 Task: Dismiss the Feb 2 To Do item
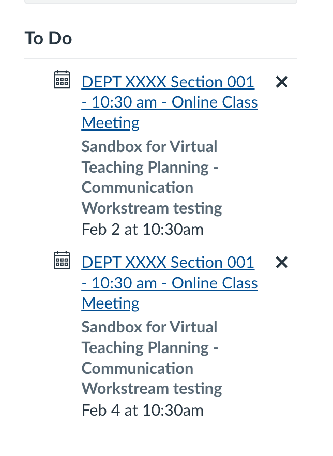[x=282, y=82]
